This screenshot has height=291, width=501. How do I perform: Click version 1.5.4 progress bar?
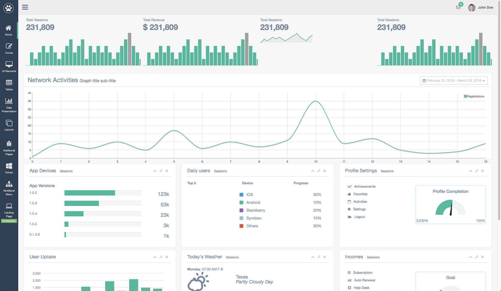tap(103, 214)
